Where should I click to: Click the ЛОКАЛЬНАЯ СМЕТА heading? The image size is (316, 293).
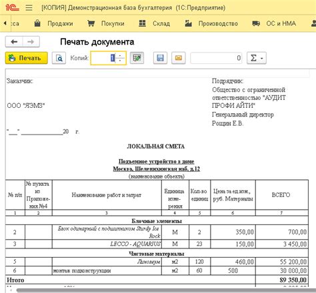[x=156, y=146]
